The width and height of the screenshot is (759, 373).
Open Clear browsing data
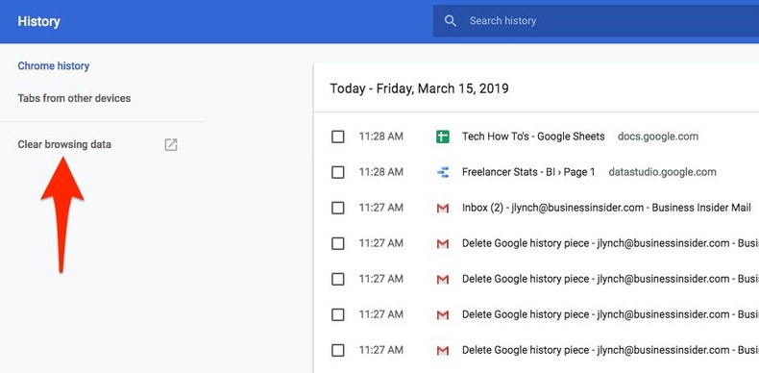[64, 144]
